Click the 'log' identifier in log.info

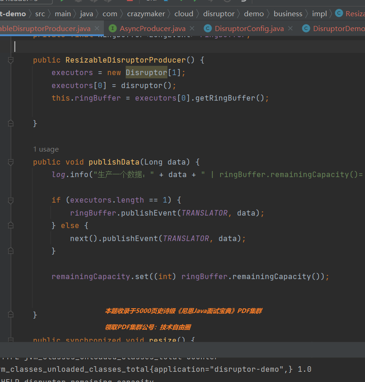[58, 175]
